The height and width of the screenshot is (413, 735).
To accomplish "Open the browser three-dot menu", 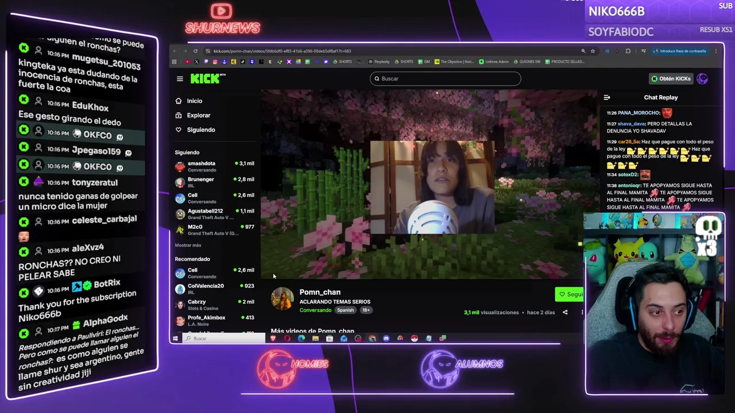I will click(x=716, y=51).
